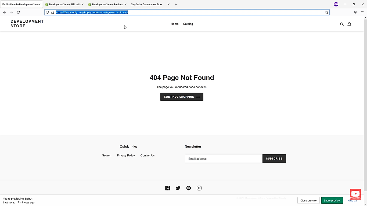Image resolution: width=367 pixels, height=206 pixels.
Task: Click the Subscribe newsletter button
Action: coord(274,159)
